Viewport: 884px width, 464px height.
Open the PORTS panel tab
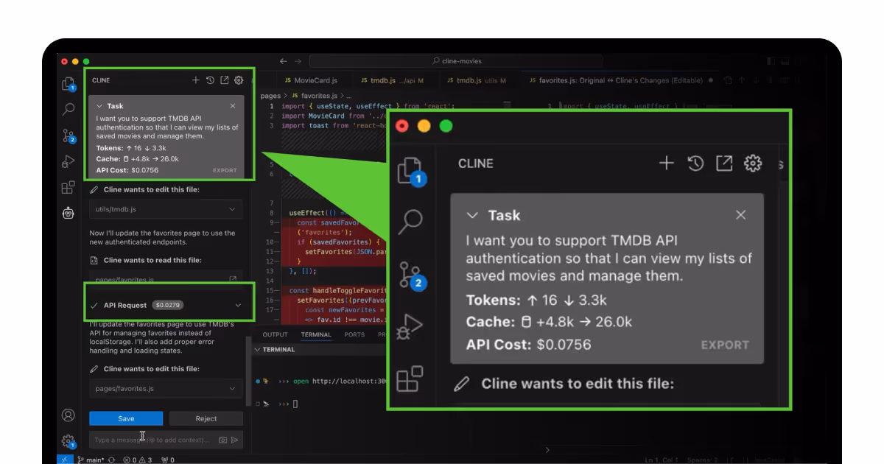pyautogui.click(x=354, y=334)
